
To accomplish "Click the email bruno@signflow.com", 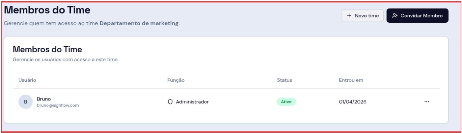I will point(58,105).
